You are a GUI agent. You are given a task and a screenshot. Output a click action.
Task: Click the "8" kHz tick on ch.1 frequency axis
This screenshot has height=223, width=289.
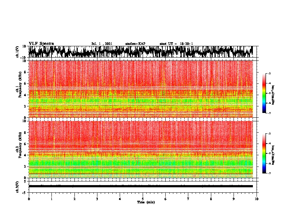(25, 72)
